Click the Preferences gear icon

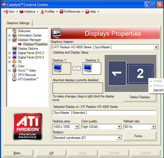pos(61,12)
